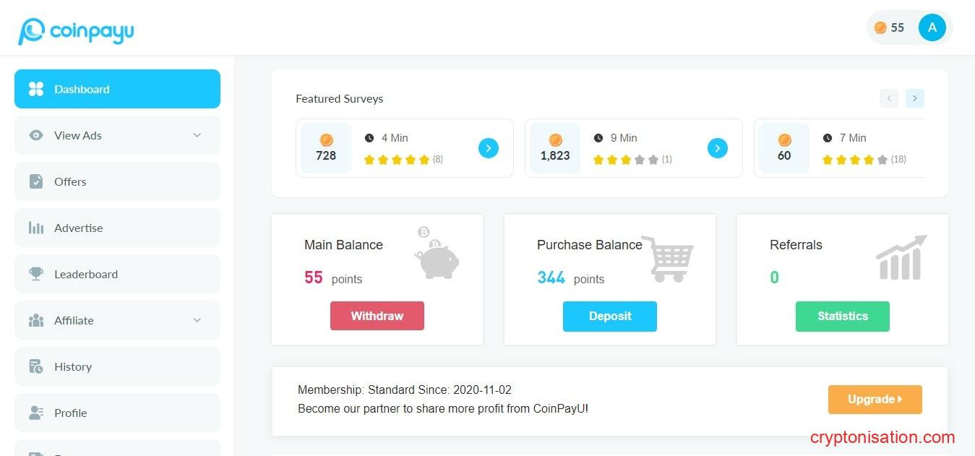The width and height of the screenshot is (975, 456).
Task: Click the shopping cart icon
Action: [x=667, y=259]
